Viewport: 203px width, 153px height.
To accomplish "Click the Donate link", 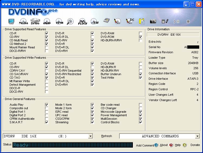I will click(x=195, y=145).
